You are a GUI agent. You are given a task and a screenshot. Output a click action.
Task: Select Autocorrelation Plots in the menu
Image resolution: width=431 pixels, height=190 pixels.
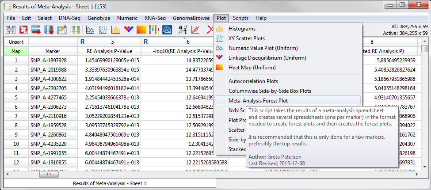click(253, 81)
